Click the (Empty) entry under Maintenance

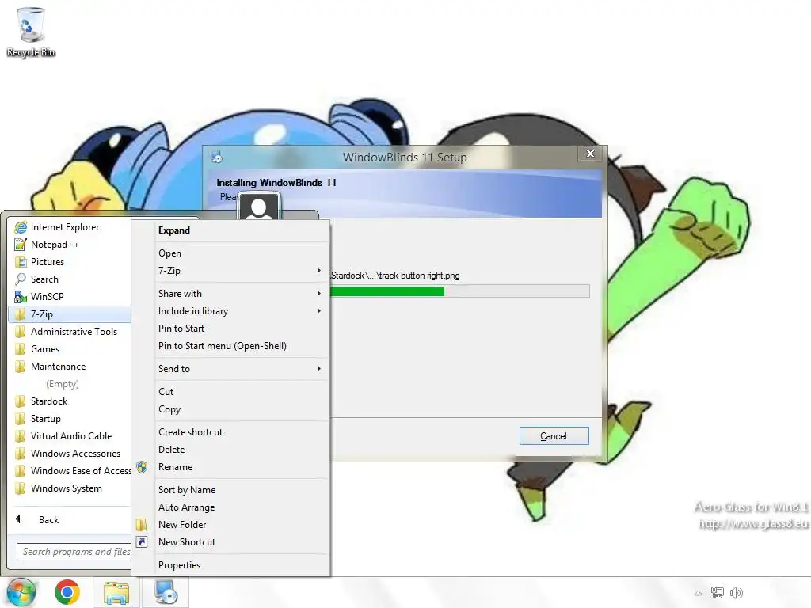[x=62, y=384]
